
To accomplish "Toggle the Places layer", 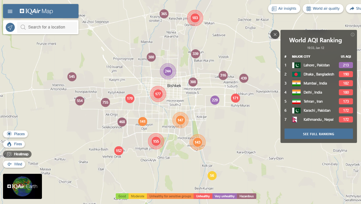I will 16,134.
